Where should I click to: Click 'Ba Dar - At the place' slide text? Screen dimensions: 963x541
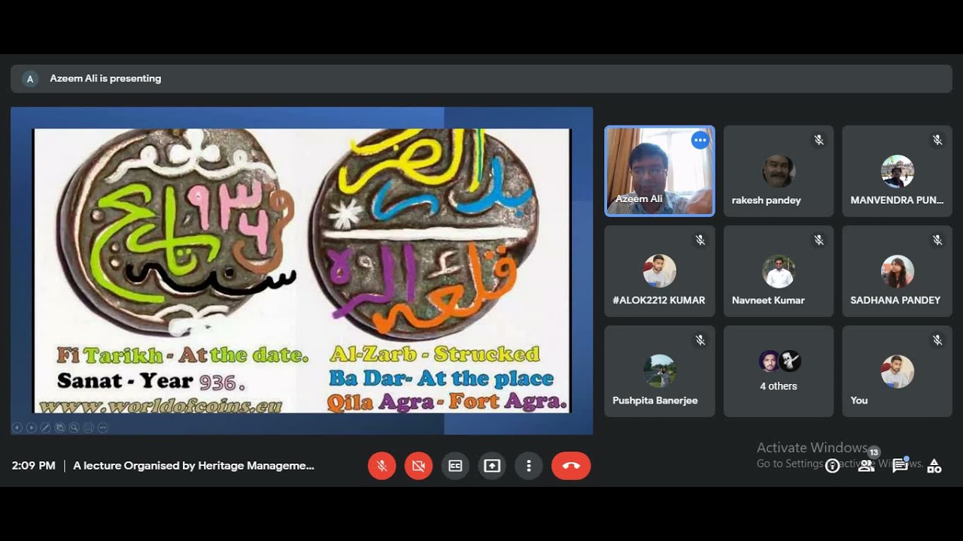[441, 378]
